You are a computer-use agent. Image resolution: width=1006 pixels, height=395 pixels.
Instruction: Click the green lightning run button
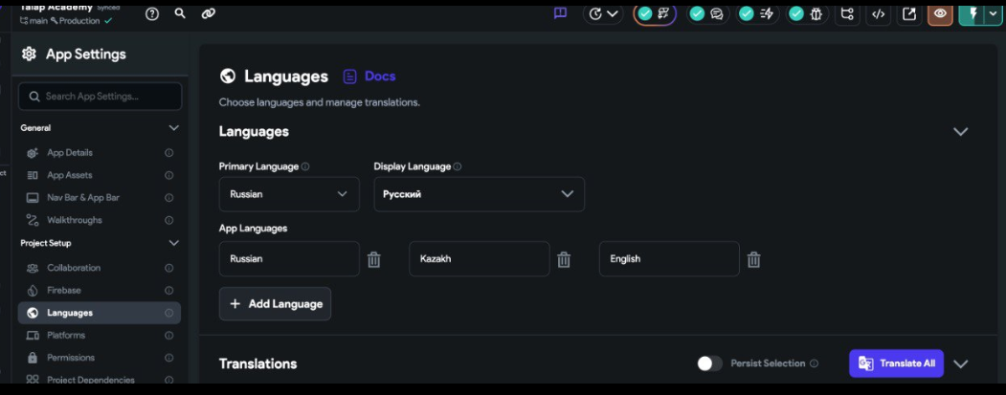coord(972,14)
